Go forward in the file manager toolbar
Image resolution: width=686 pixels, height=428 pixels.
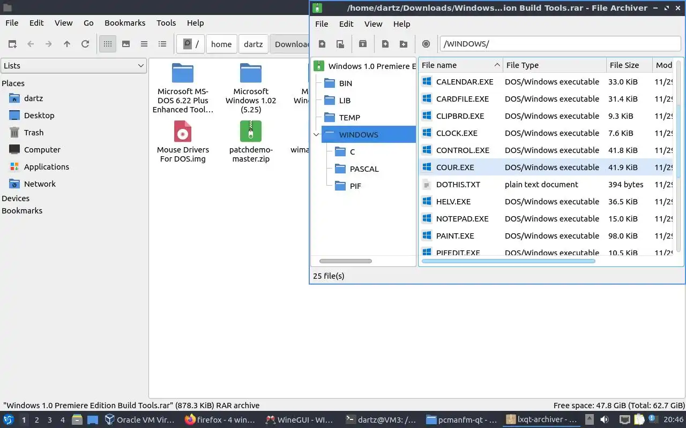point(49,44)
